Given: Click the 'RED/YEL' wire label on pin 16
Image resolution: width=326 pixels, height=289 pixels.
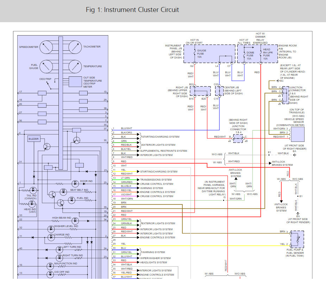Looking at the screenshot, I should [126, 190].
